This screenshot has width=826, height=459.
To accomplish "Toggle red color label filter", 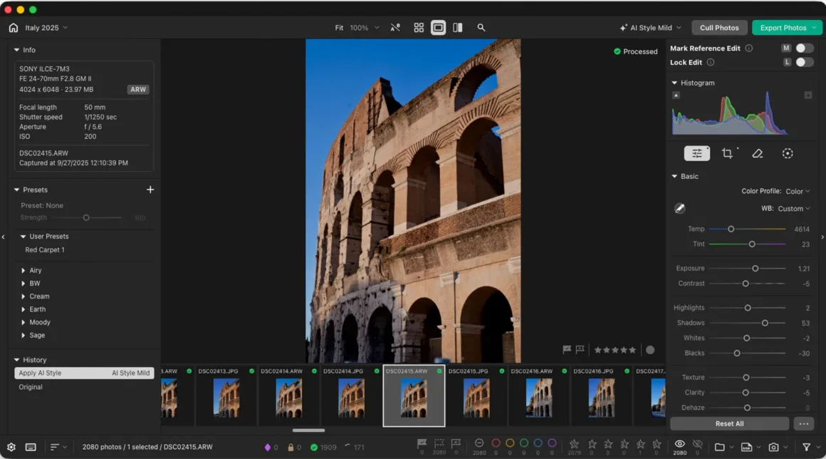I will [x=496, y=443].
